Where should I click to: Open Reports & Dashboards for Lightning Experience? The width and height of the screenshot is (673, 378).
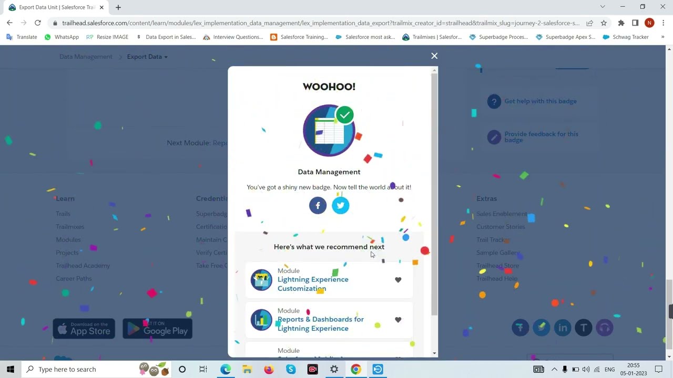[321, 324]
